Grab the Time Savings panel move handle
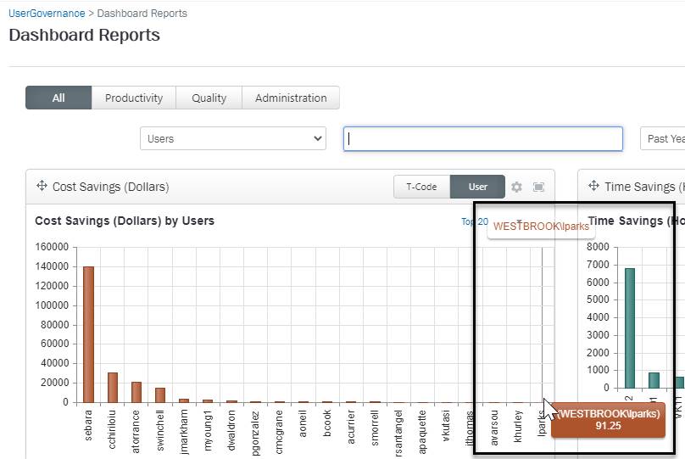Screen dimensions: 685x459 click(x=593, y=187)
